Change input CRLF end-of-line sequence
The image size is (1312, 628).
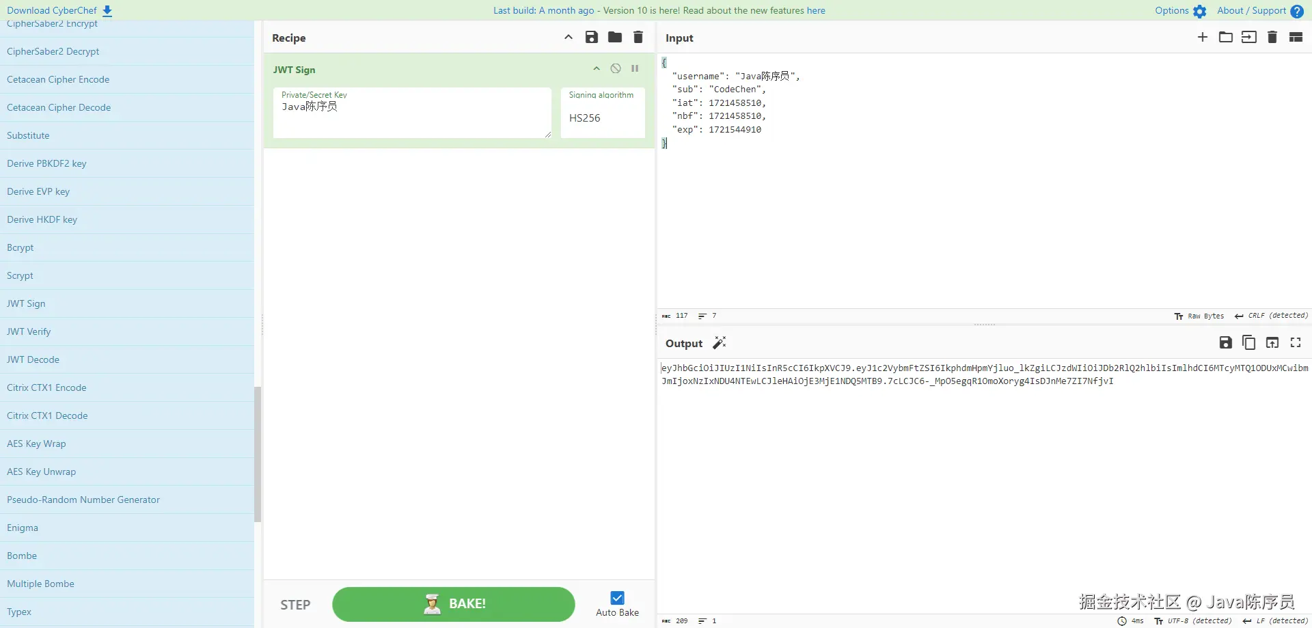coord(1271,316)
